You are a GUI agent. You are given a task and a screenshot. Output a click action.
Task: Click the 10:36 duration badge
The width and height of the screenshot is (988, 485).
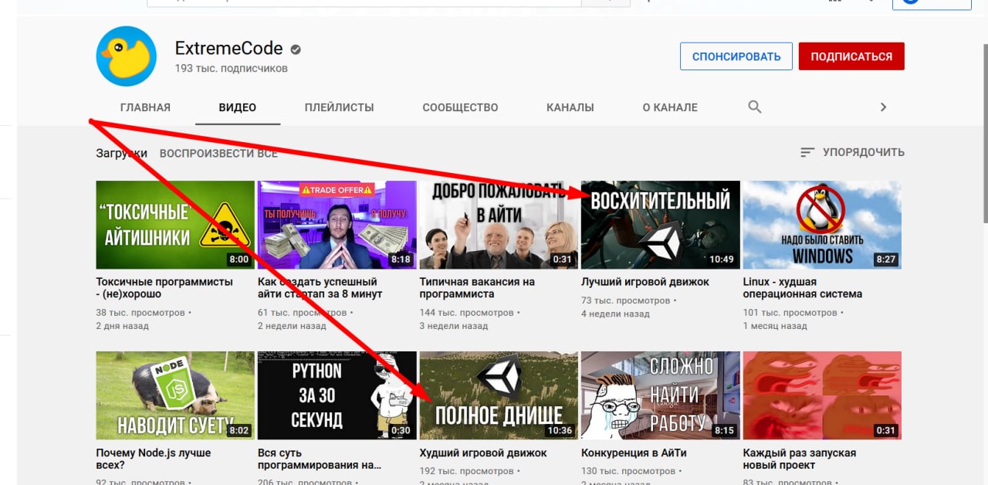pos(560,430)
